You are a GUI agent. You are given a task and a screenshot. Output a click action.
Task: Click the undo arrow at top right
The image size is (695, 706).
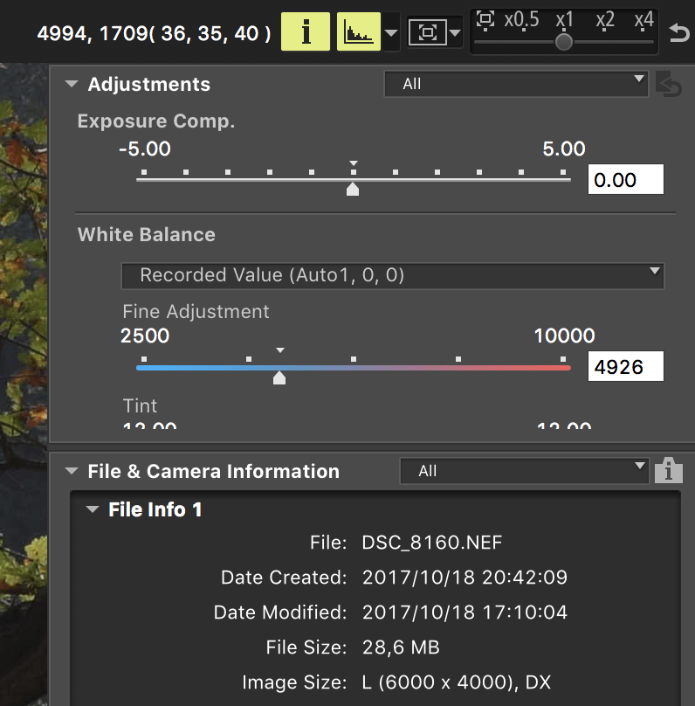pos(678,33)
